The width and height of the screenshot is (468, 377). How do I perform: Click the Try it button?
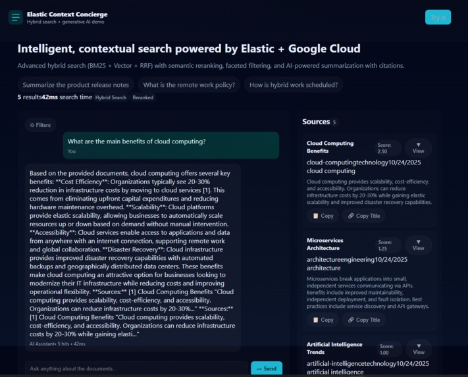(438, 17)
